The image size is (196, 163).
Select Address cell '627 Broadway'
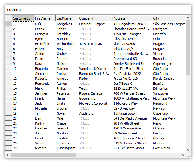[132, 108]
